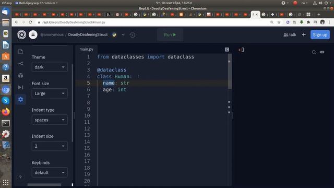
Task: Show applications grid in dock
Action: [6, 182]
